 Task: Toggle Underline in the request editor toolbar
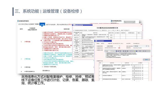[120, 51]
